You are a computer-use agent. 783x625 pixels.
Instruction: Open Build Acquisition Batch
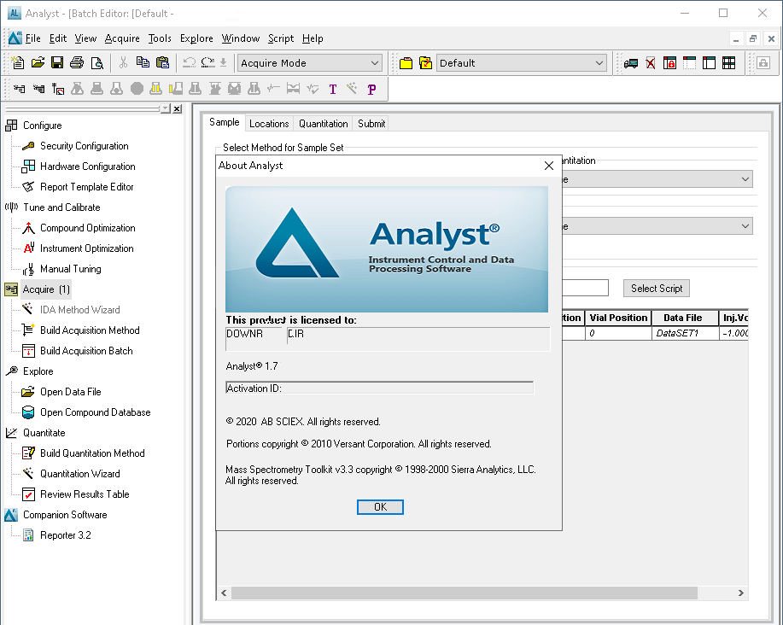pyautogui.click(x=86, y=350)
